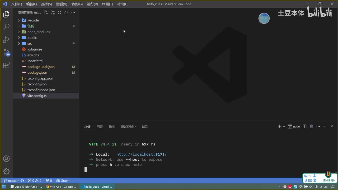
Task: Switch to Vue3 核心技术.md taskbar window
Action: coord(26,187)
